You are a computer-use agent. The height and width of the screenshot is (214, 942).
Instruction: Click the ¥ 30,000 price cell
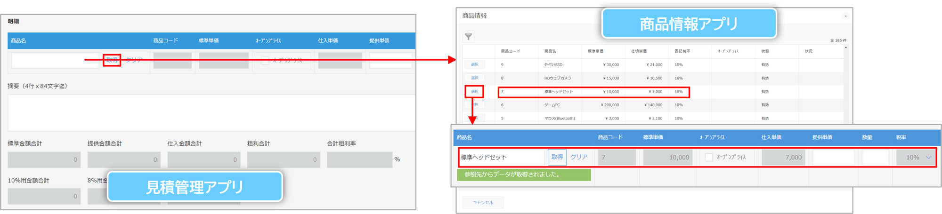(611, 64)
